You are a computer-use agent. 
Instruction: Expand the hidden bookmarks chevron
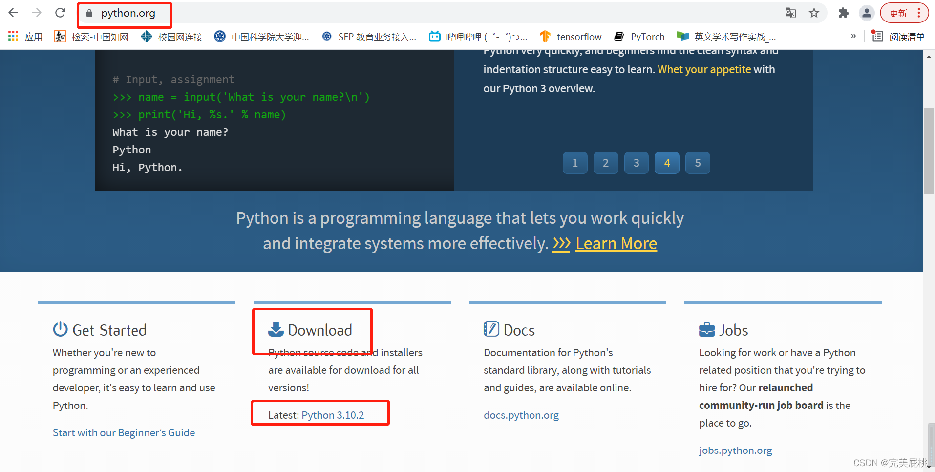(x=853, y=36)
